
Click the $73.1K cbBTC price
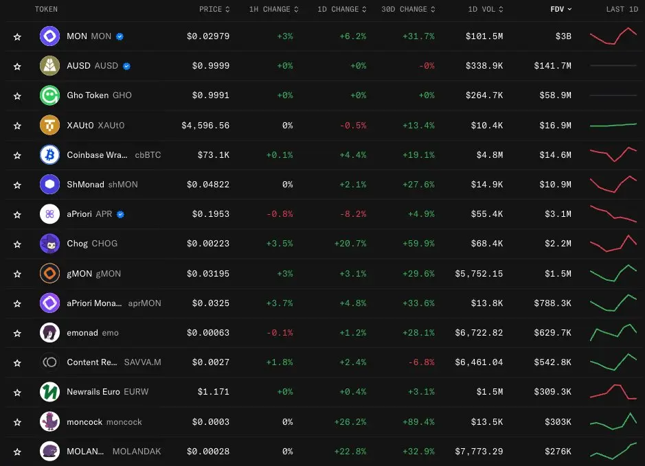point(214,155)
